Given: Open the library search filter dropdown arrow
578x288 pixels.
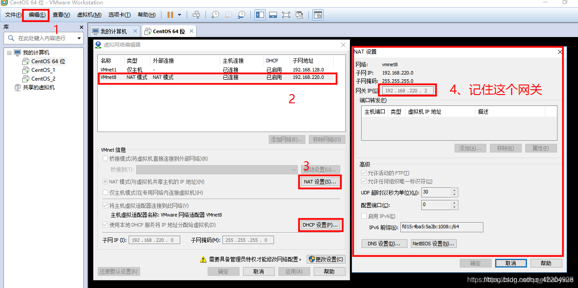Looking at the screenshot, I should (x=79, y=38).
